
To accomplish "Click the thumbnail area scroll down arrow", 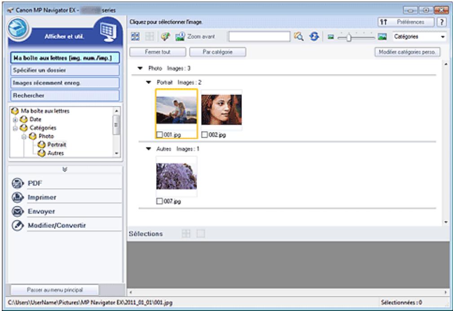I will [x=446, y=222].
